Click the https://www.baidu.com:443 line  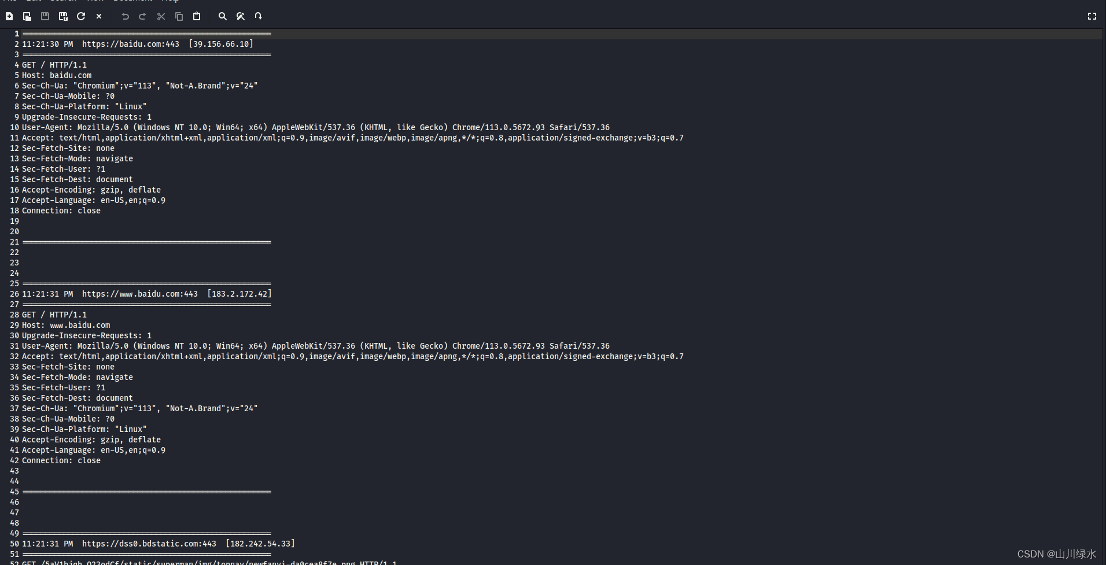pos(147,294)
